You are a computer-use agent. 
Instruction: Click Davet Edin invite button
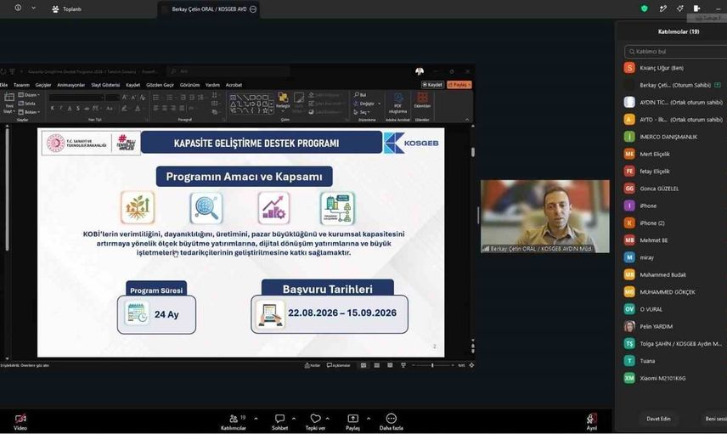658,419
